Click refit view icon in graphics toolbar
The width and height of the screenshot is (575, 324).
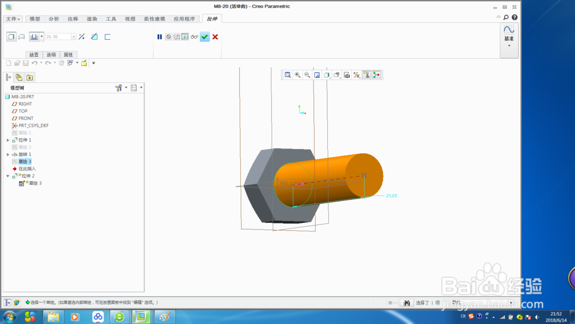click(287, 75)
